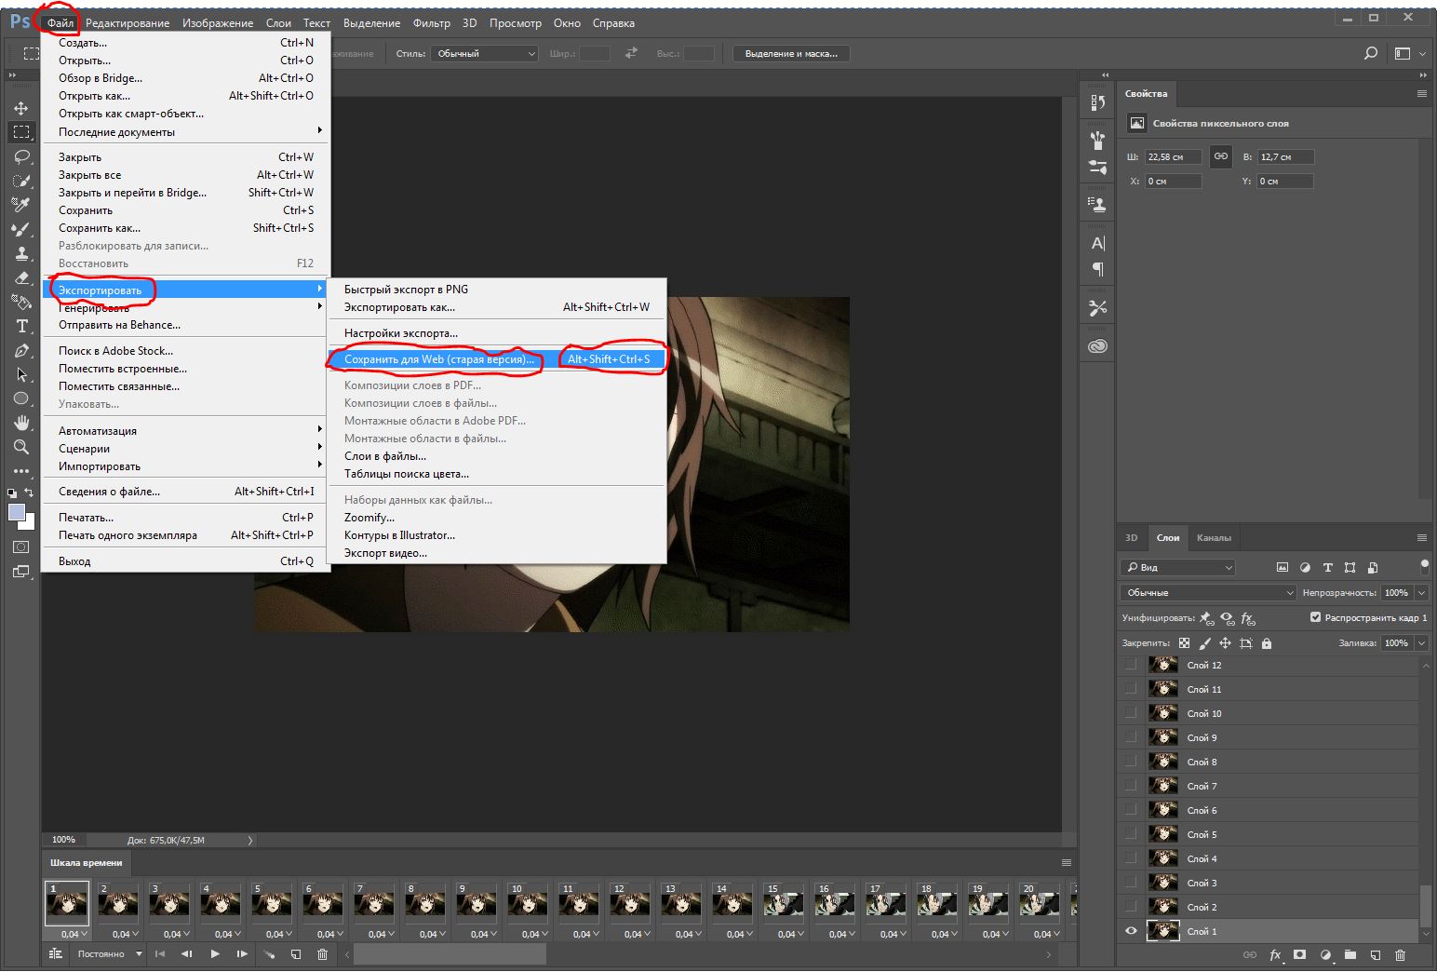This screenshot has width=1437, height=972.
Task: Select the Rectangular Marquee tool in toolbar
Action: (x=21, y=132)
